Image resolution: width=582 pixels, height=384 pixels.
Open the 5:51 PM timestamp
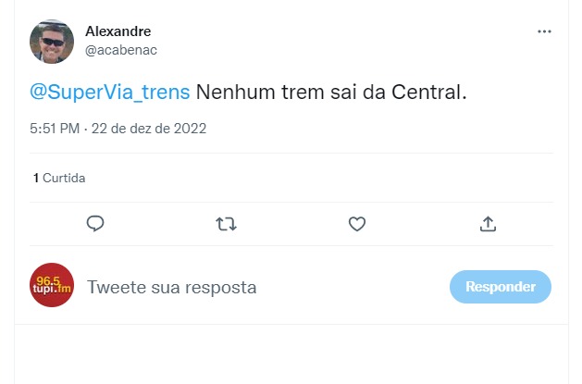pos(55,129)
